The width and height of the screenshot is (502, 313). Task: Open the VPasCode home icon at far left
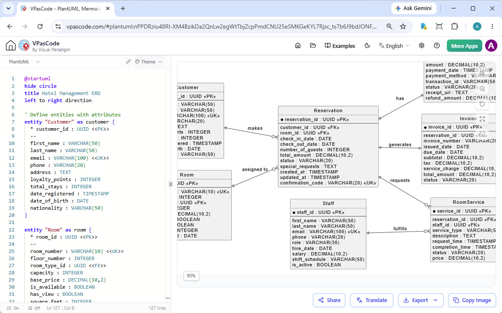11,46
